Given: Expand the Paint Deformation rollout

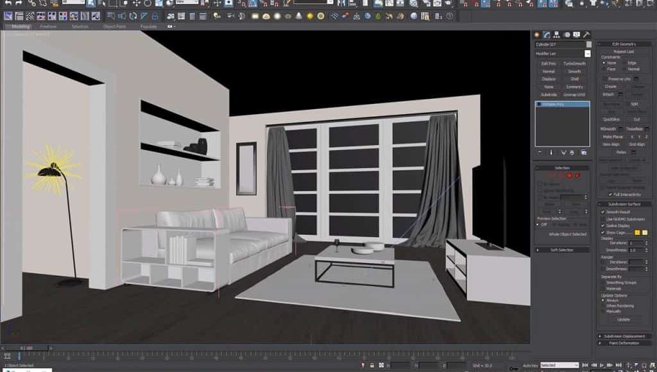Looking at the screenshot, I should click(x=625, y=343).
